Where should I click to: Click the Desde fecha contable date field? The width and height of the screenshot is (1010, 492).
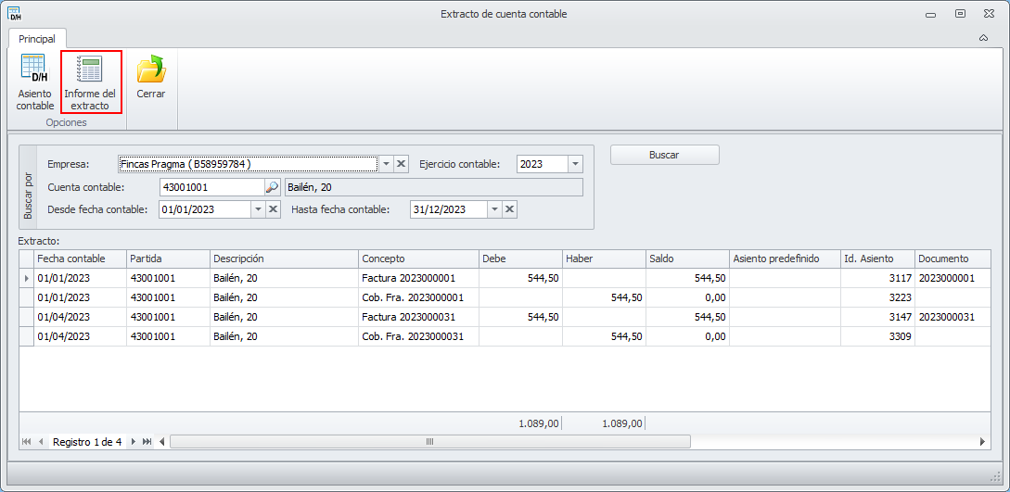coord(205,209)
